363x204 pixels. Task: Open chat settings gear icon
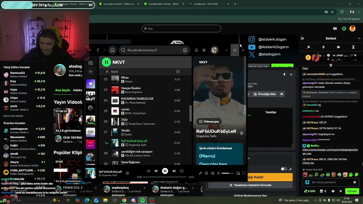[x=341, y=191]
